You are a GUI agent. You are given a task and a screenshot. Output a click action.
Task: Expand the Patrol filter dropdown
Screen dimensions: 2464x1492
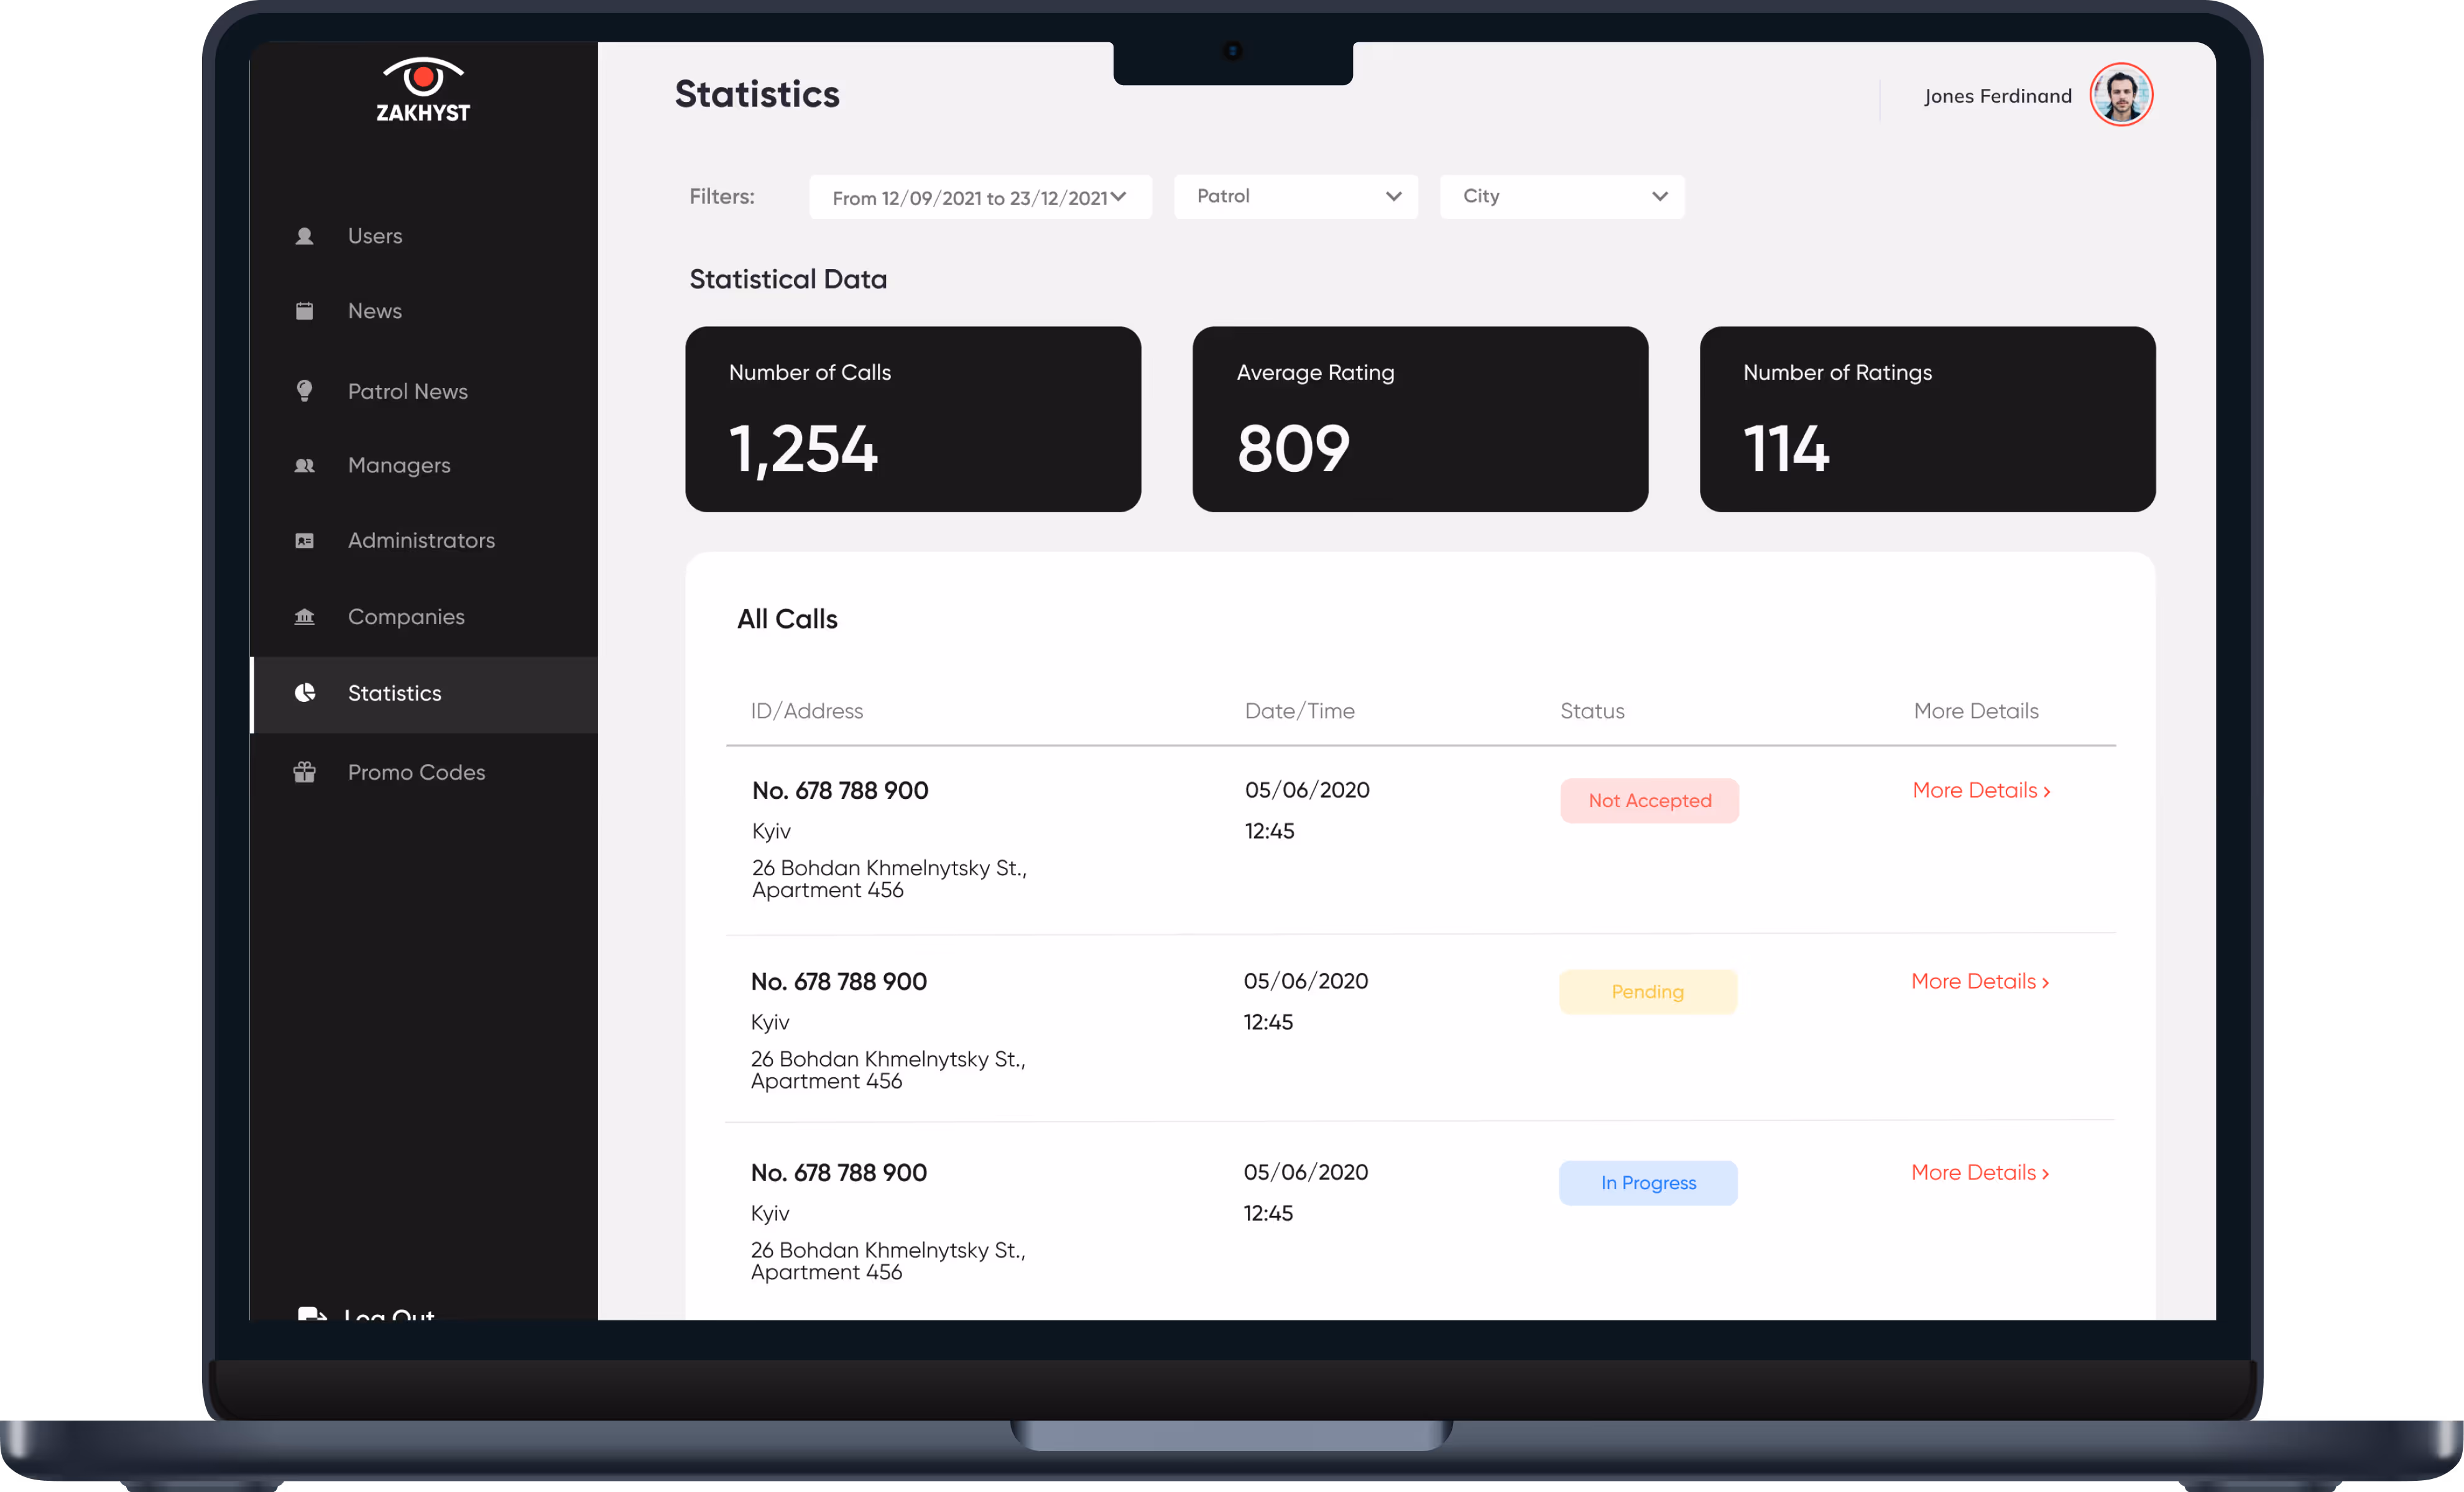point(1295,197)
